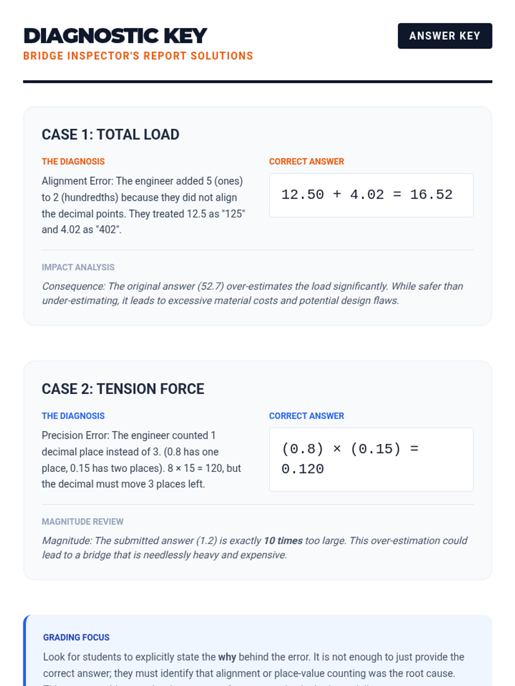This screenshot has width=515, height=686.
Task: Click the bold '10 times' text
Action: pyautogui.click(x=283, y=541)
